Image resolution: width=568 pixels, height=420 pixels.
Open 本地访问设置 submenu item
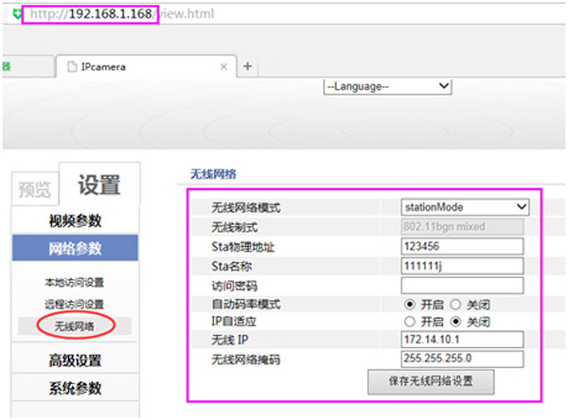click(x=74, y=282)
